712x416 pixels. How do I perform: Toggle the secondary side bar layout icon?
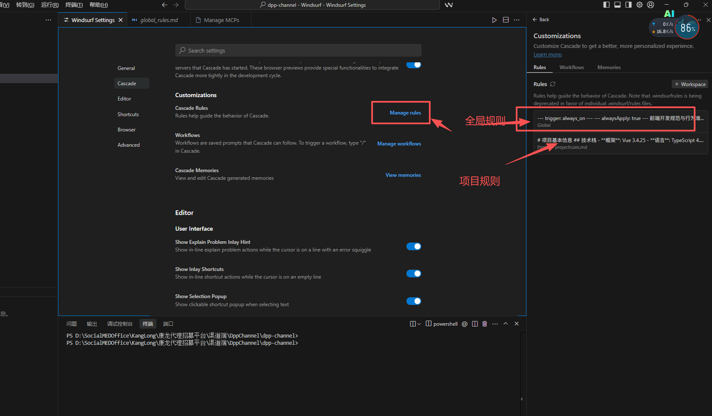coord(629,5)
